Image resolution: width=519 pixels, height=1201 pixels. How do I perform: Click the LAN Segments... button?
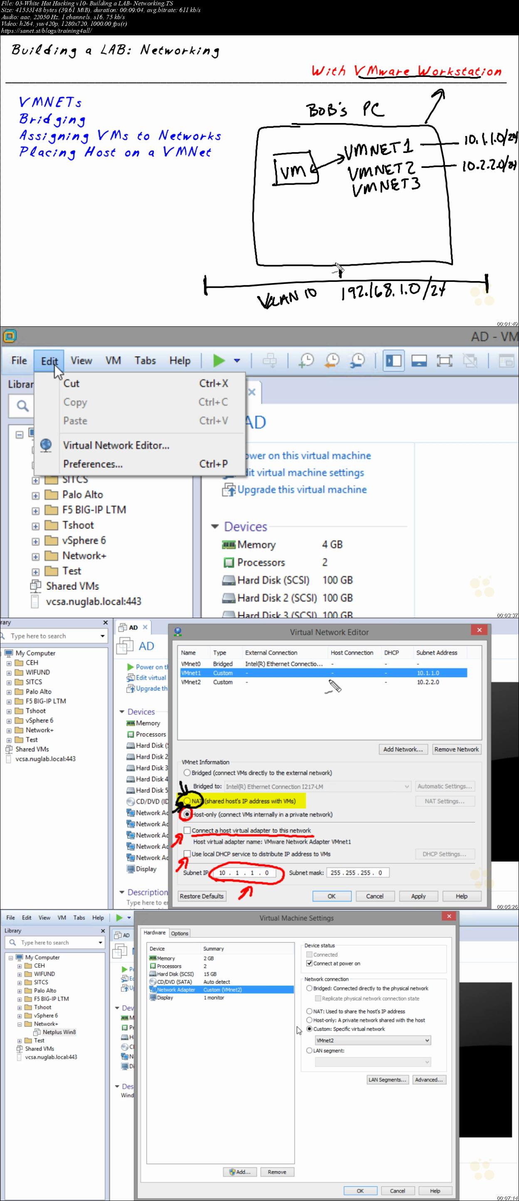click(x=388, y=1079)
